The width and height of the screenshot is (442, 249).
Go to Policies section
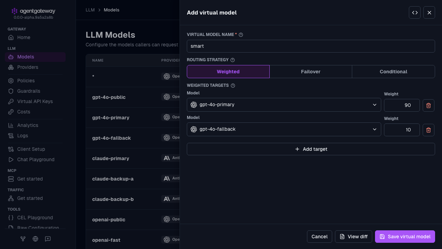(35, 81)
